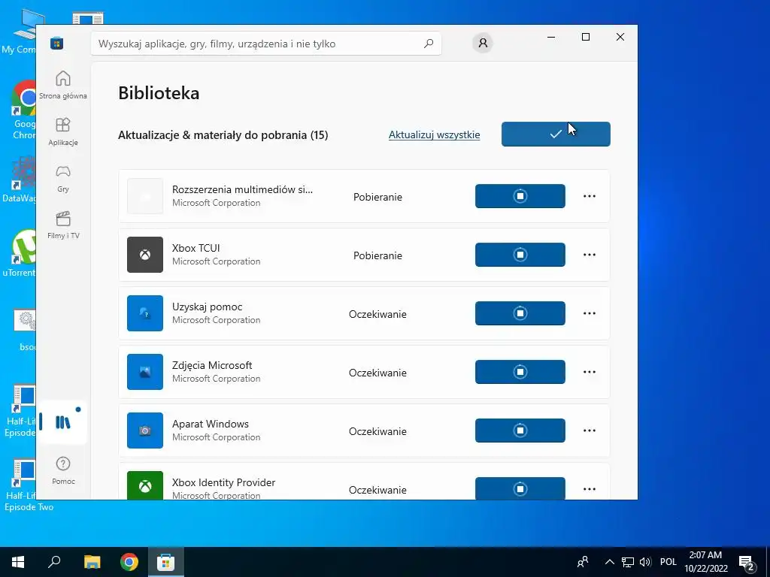Click the Xbox TCUI app icon
Screen dimensions: 770x577
click(145, 255)
